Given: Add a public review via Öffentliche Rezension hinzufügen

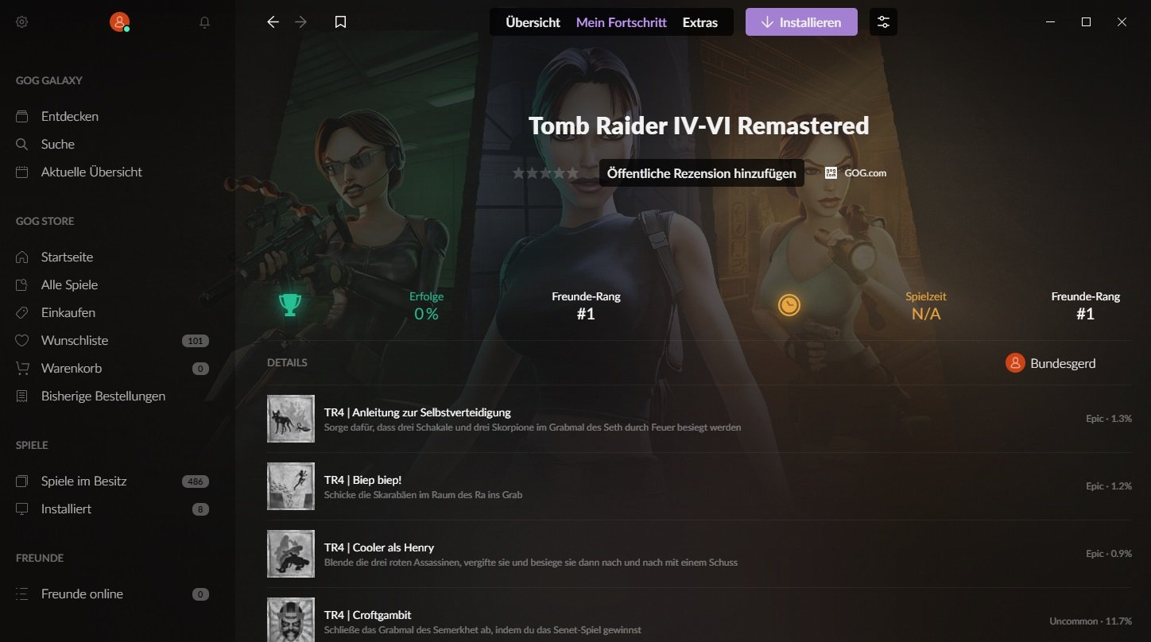Looking at the screenshot, I should pyautogui.click(x=701, y=173).
